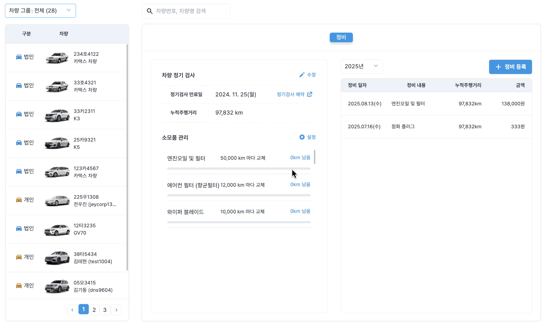Open the 정기검사 예약 link
Viewport: 545px width, 327px height.
[290, 94]
